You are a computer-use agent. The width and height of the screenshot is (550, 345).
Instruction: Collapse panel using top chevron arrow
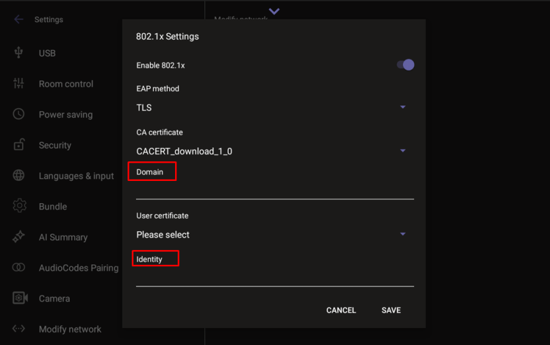pyautogui.click(x=274, y=11)
